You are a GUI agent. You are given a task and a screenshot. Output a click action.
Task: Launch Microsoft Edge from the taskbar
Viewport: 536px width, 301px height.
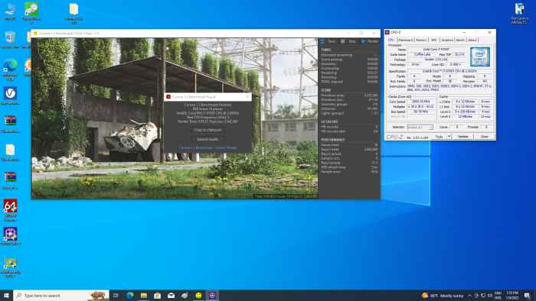click(130, 296)
